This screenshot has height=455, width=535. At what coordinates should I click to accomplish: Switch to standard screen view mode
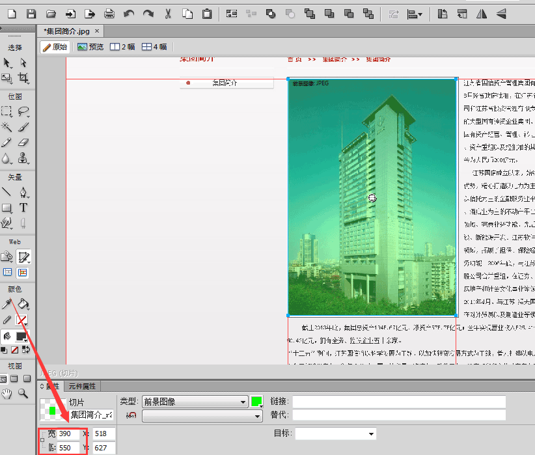pyautogui.click(x=5, y=379)
